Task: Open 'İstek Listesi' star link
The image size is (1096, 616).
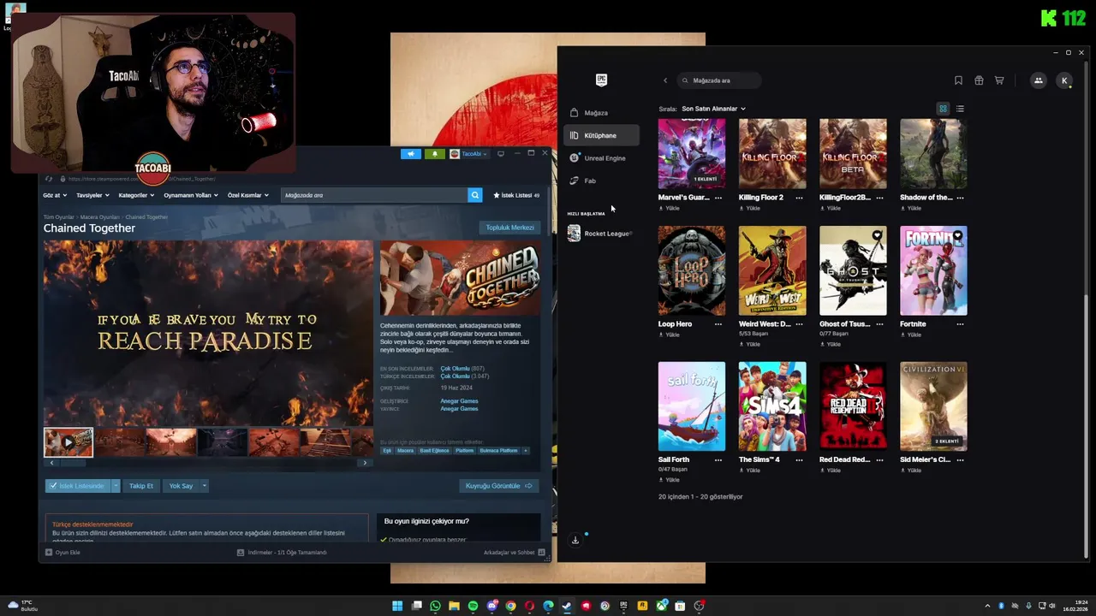Action: [516, 195]
